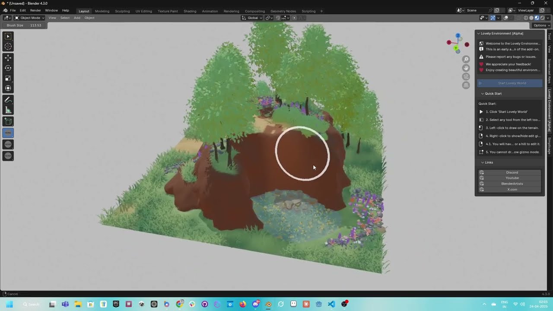Screen dimensions: 553x311
Task: Open the Options dropdown
Action: coord(542,25)
